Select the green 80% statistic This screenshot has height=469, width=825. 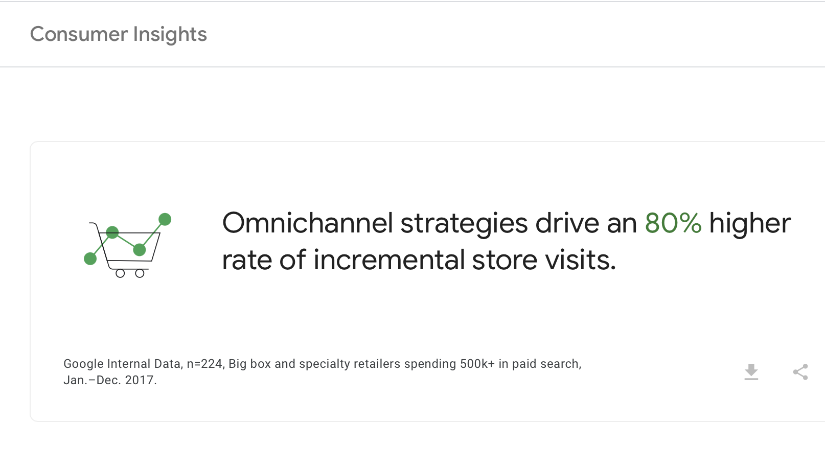tap(673, 223)
